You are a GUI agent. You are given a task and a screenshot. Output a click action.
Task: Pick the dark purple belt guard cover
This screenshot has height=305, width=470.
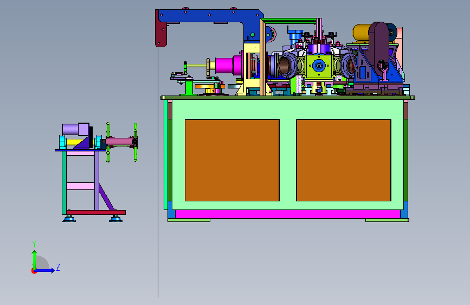379,48
